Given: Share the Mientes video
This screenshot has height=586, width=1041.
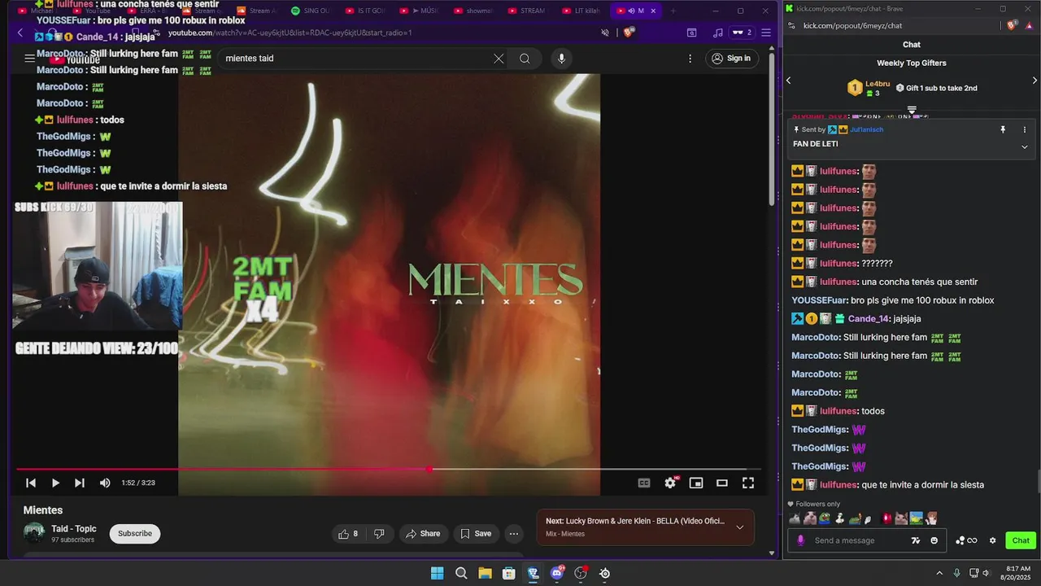Looking at the screenshot, I should (x=423, y=534).
